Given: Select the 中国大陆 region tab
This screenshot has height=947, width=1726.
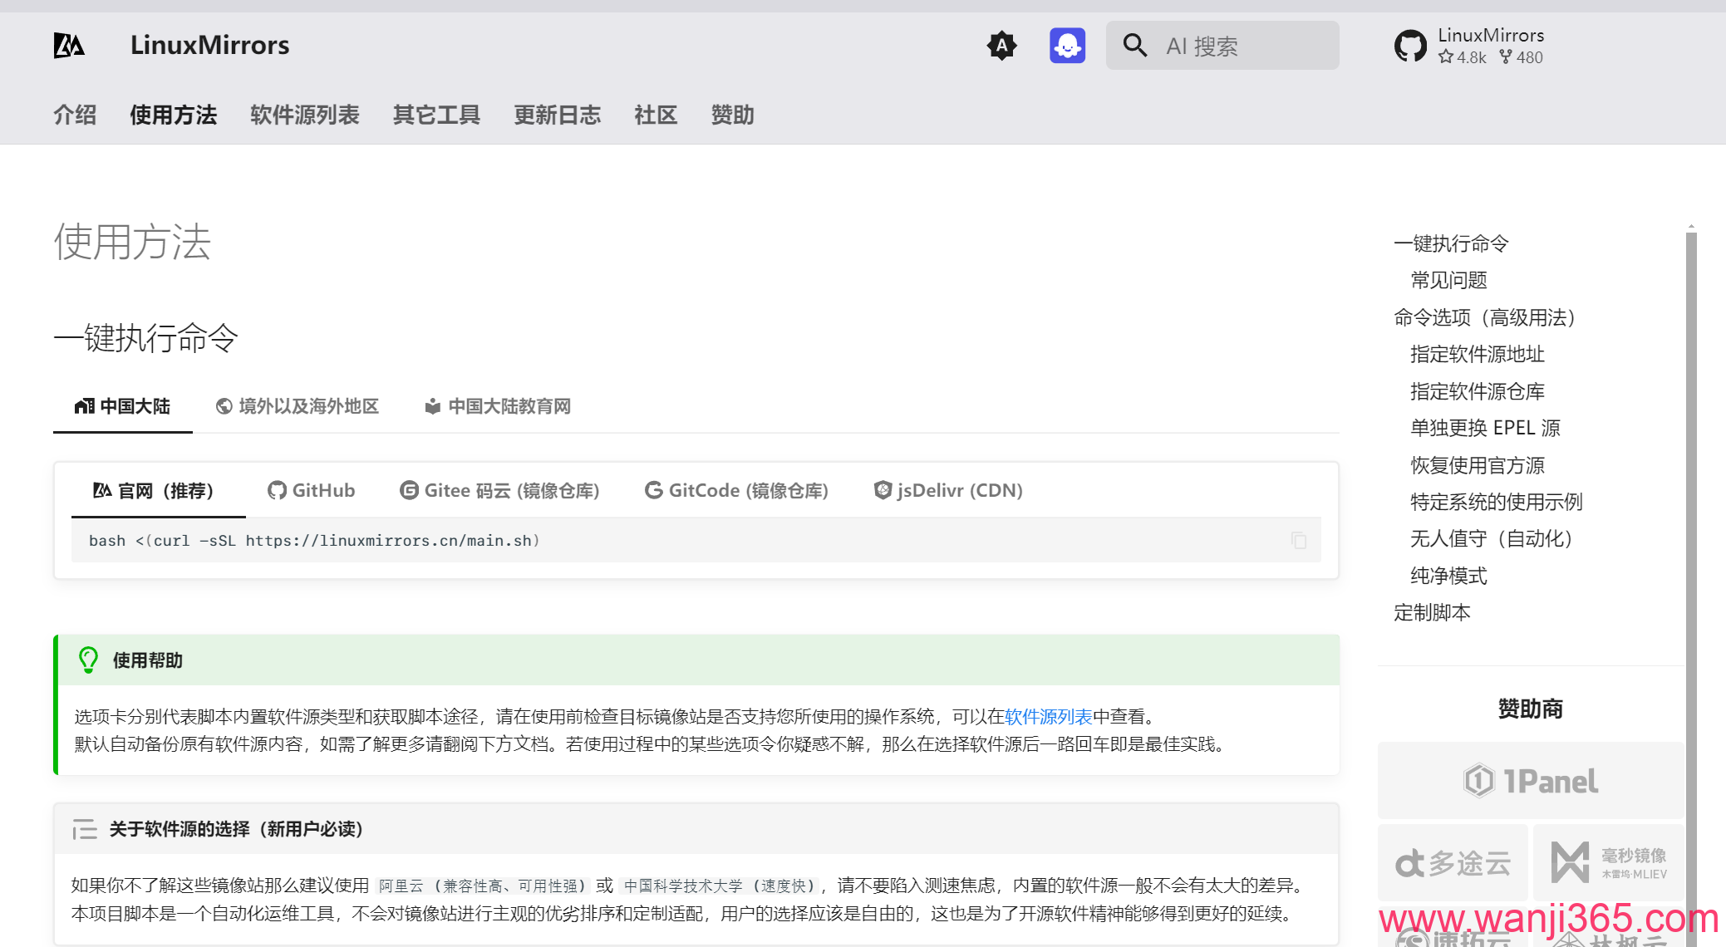Looking at the screenshot, I should pyautogui.click(x=122, y=406).
